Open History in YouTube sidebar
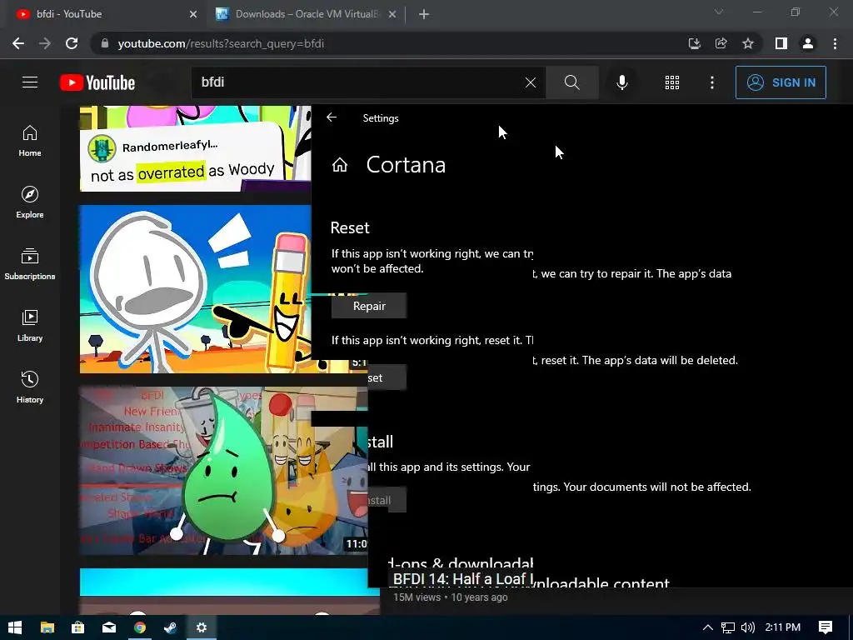 (30, 387)
